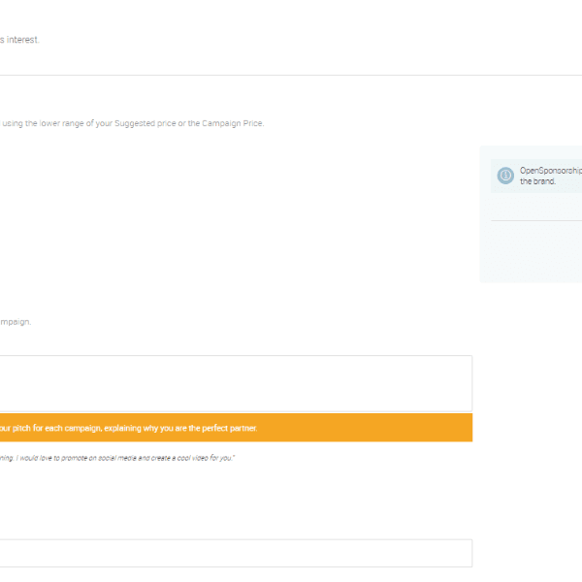Click the info icon beside the OpenSponsorship notice
Screen dimensions: 582x582
(x=504, y=176)
